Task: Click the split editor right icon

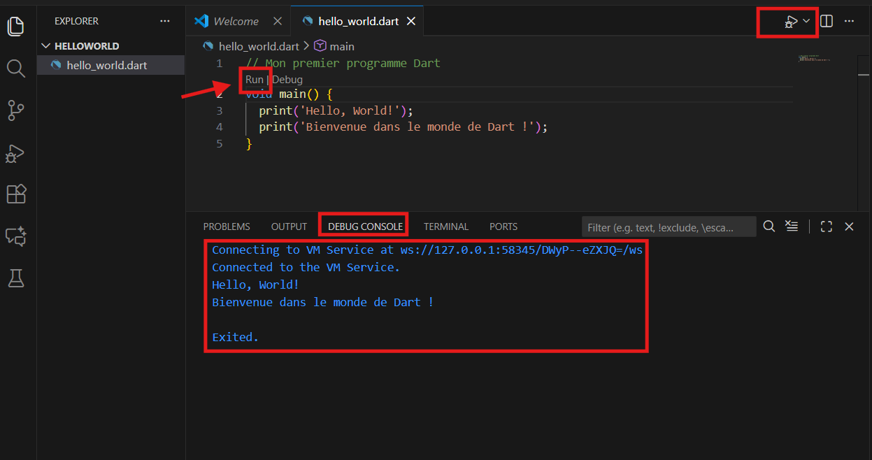Action: pos(827,21)
